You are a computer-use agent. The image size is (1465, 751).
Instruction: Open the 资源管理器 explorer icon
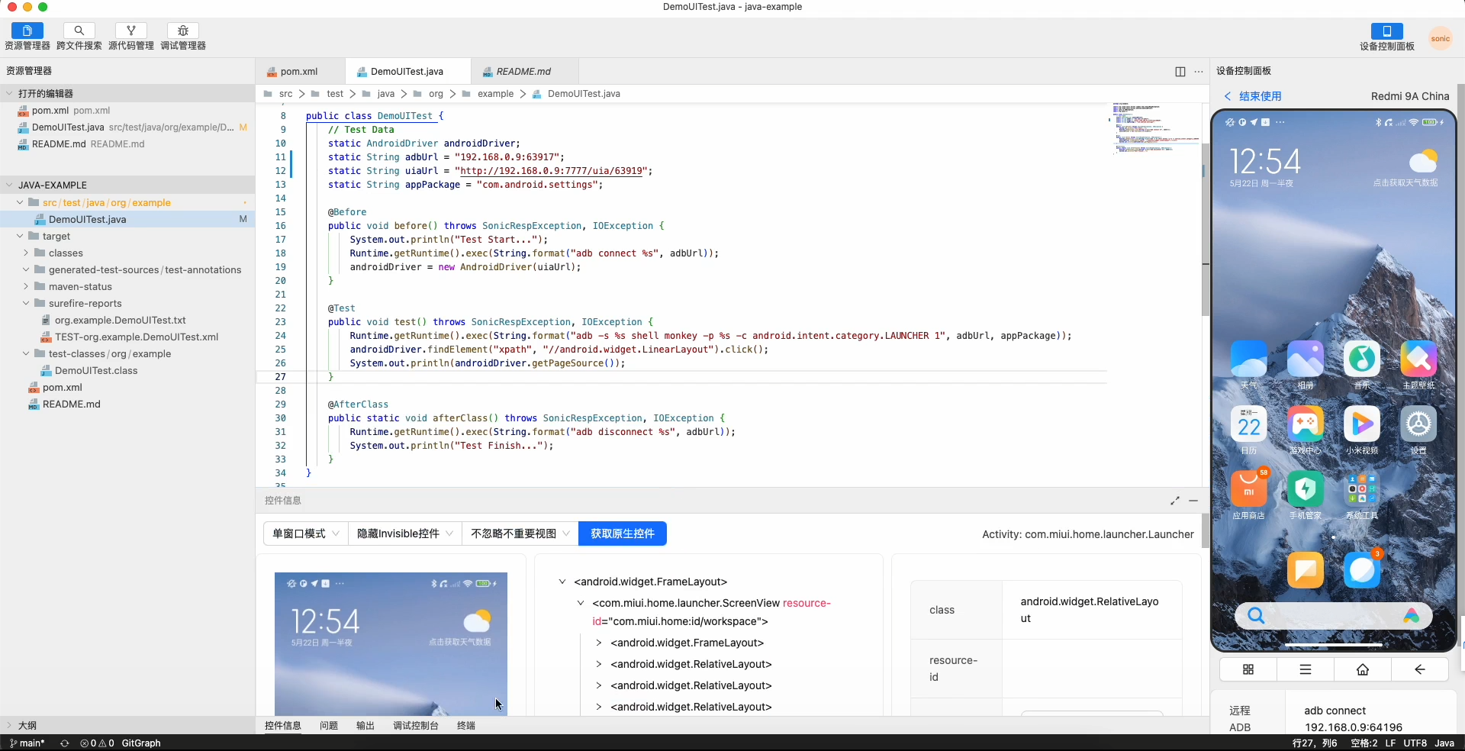pos(27,31)
